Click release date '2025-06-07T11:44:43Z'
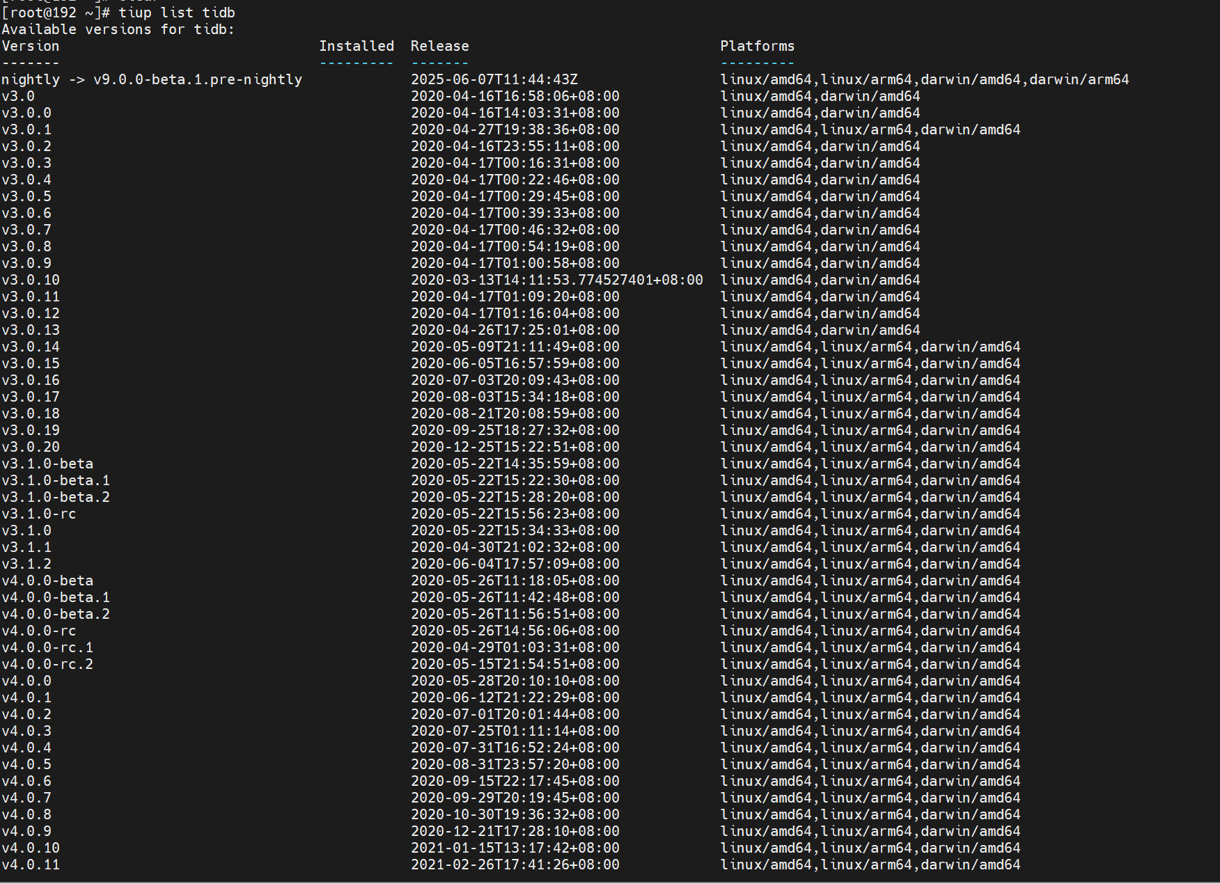Viewport: 1220px width, 884px height. (494, 79)
